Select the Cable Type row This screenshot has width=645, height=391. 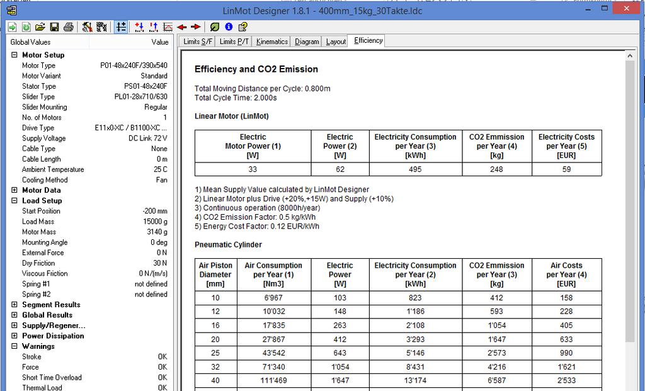coord(89,149)
